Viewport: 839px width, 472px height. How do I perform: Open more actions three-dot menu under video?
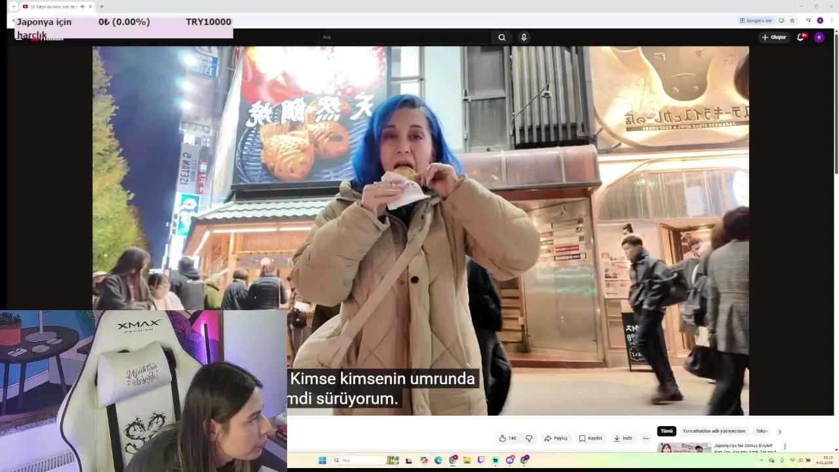coord(646,439)
